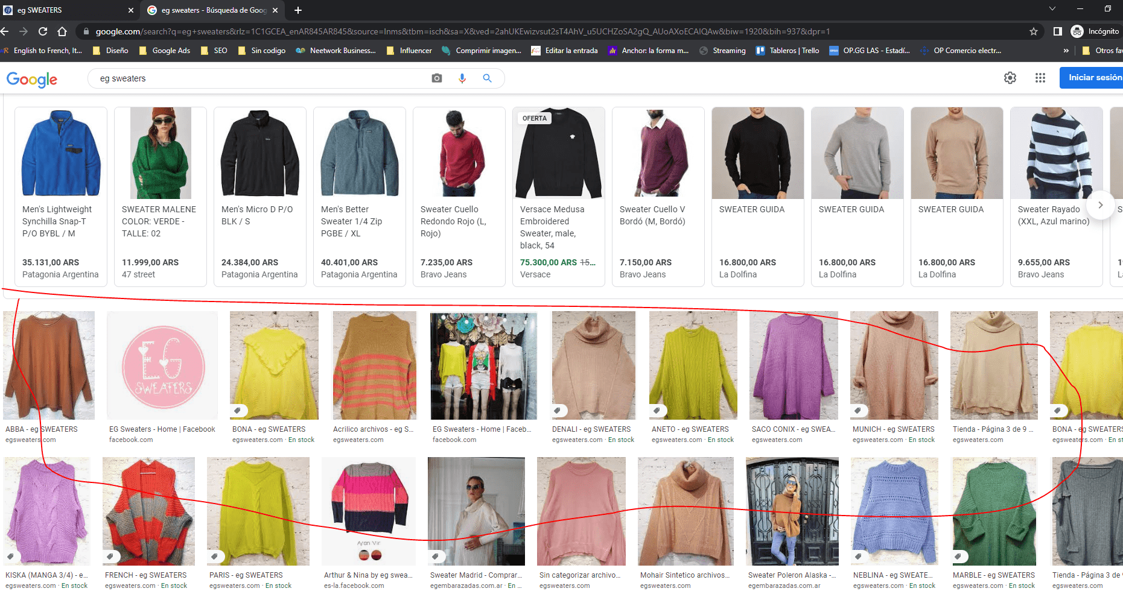The image size is (1123, 603).
Task: Open SWEATER MALENE COLOR VERDE product
Action: (x=160, y=197)
